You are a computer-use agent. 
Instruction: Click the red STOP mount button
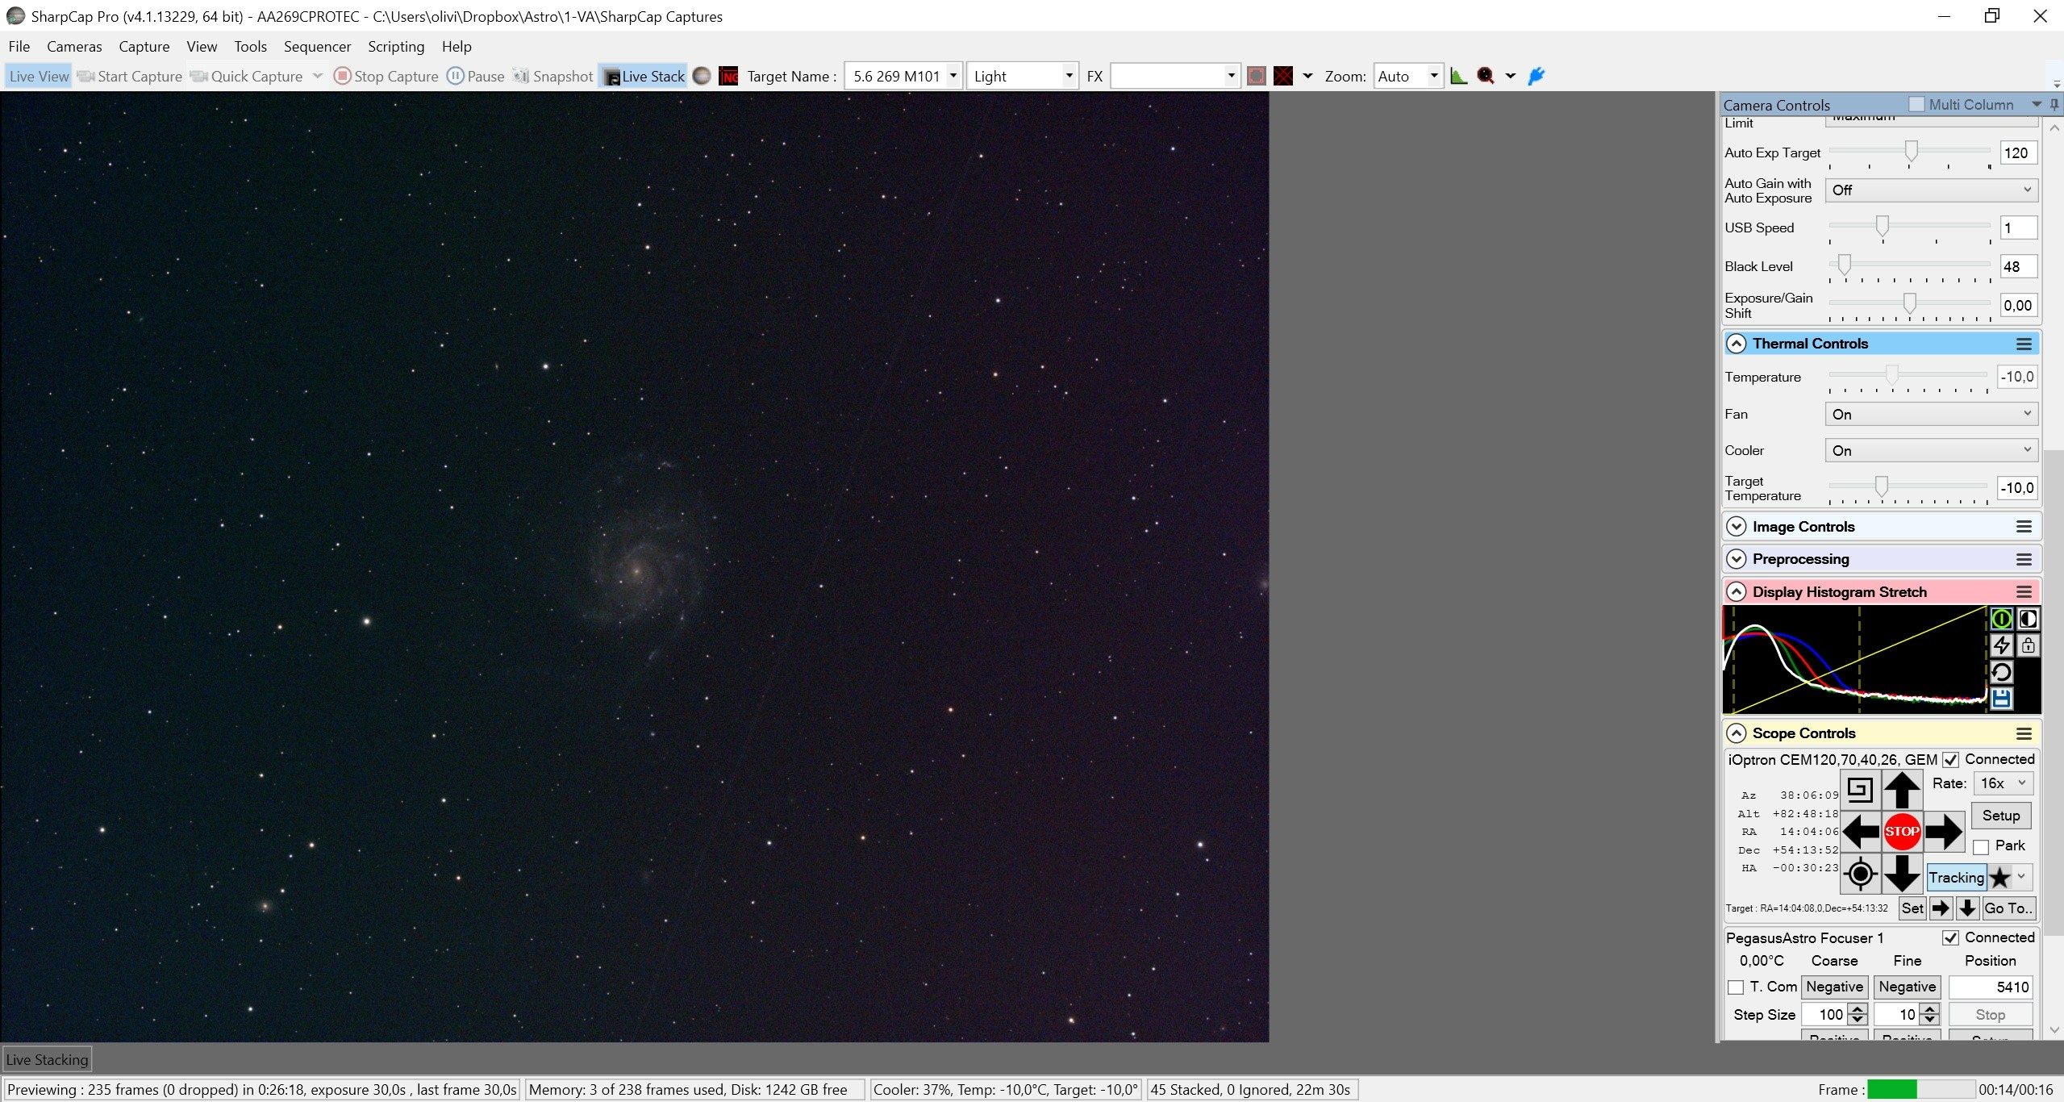pyautogui.click(x=1902, y=831)
